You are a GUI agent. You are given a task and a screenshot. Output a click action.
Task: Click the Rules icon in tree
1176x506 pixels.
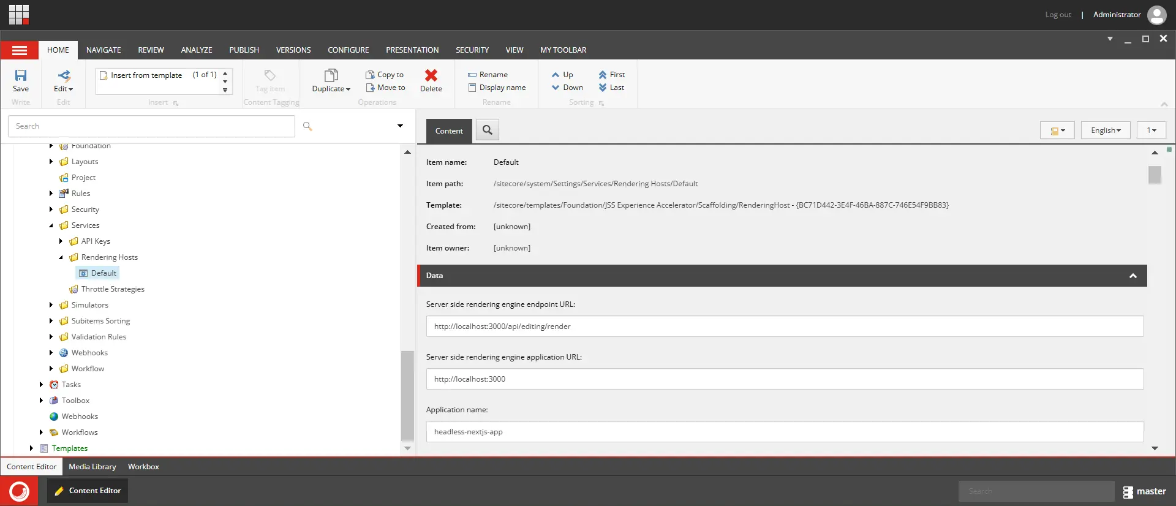pos(64,194)
